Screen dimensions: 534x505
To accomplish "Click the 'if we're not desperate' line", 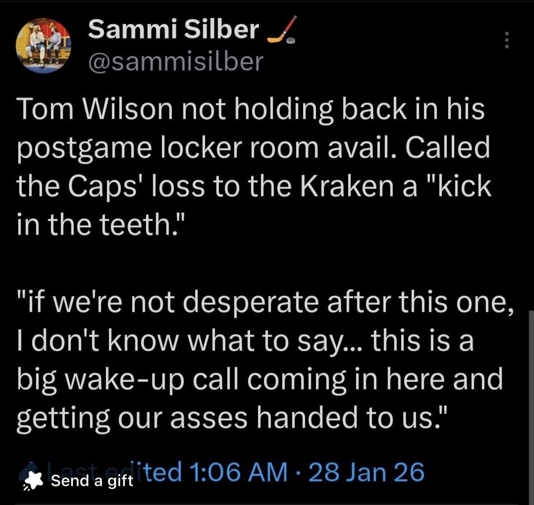I will click(265, 302).
